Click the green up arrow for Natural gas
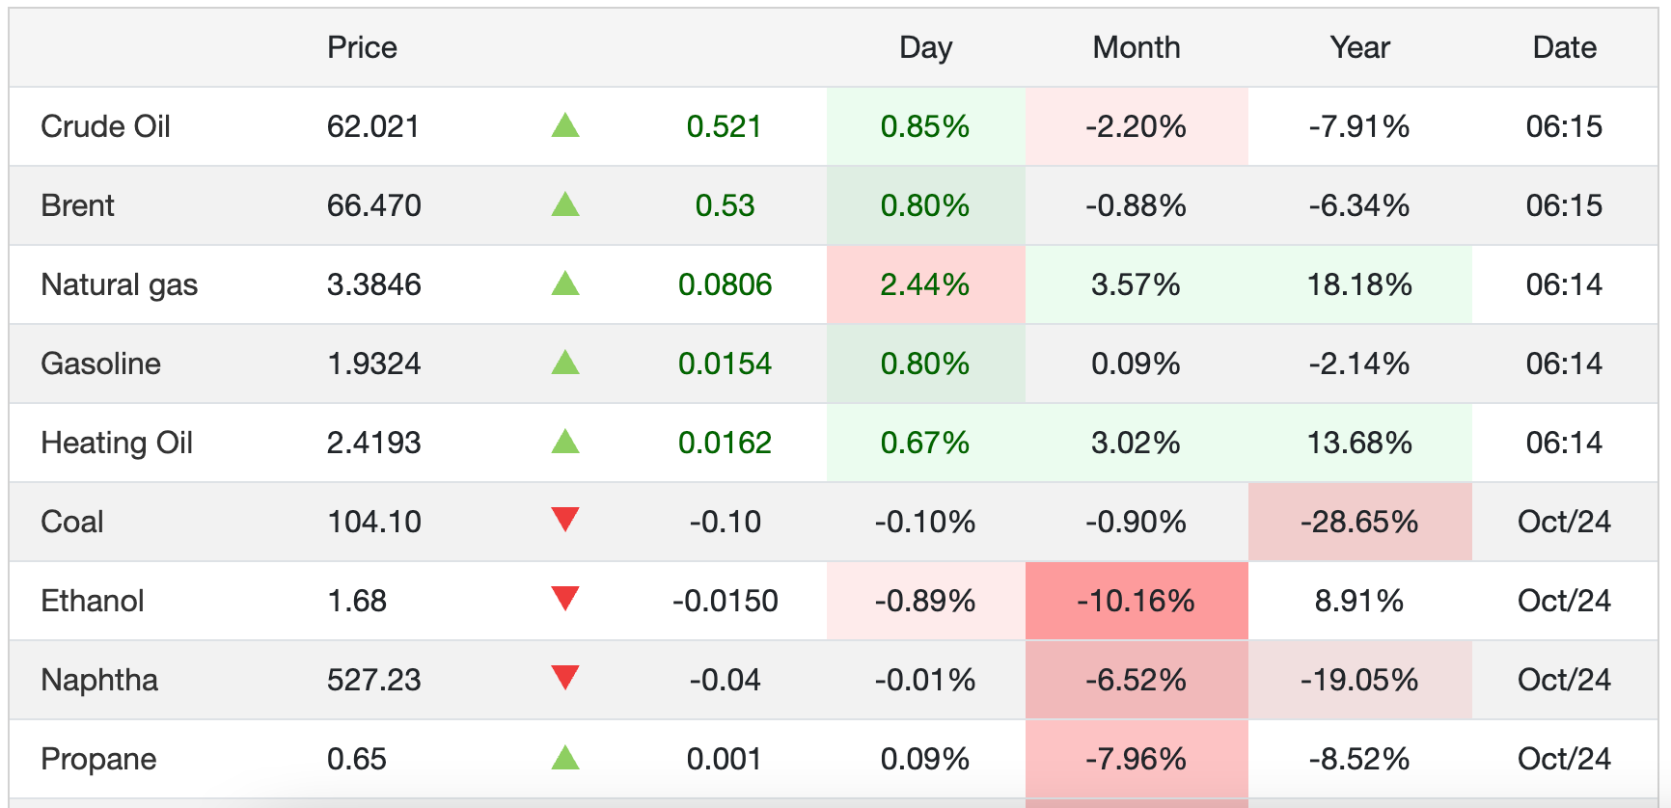Viewport: 1671px width, 808px height. pyautogui.click(x=565, y=283)
